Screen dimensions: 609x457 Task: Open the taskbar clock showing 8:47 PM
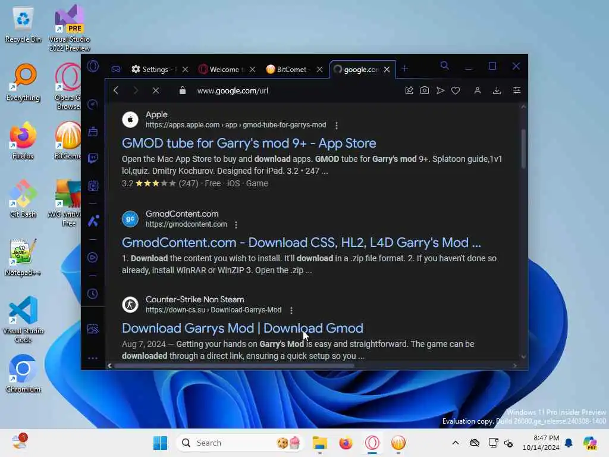pyautogui.click(x=541, y=443)
